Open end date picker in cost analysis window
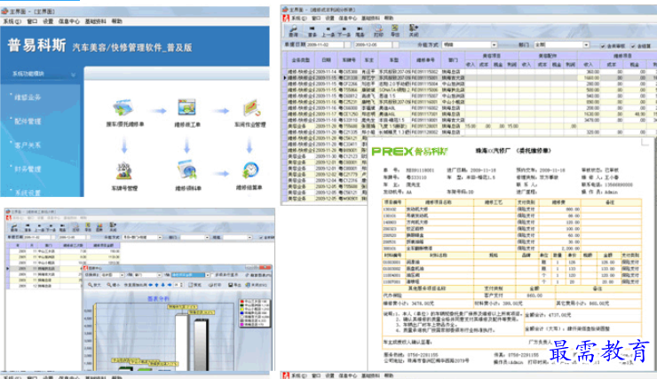The image size is (657, 379). (x=396, y=44)
